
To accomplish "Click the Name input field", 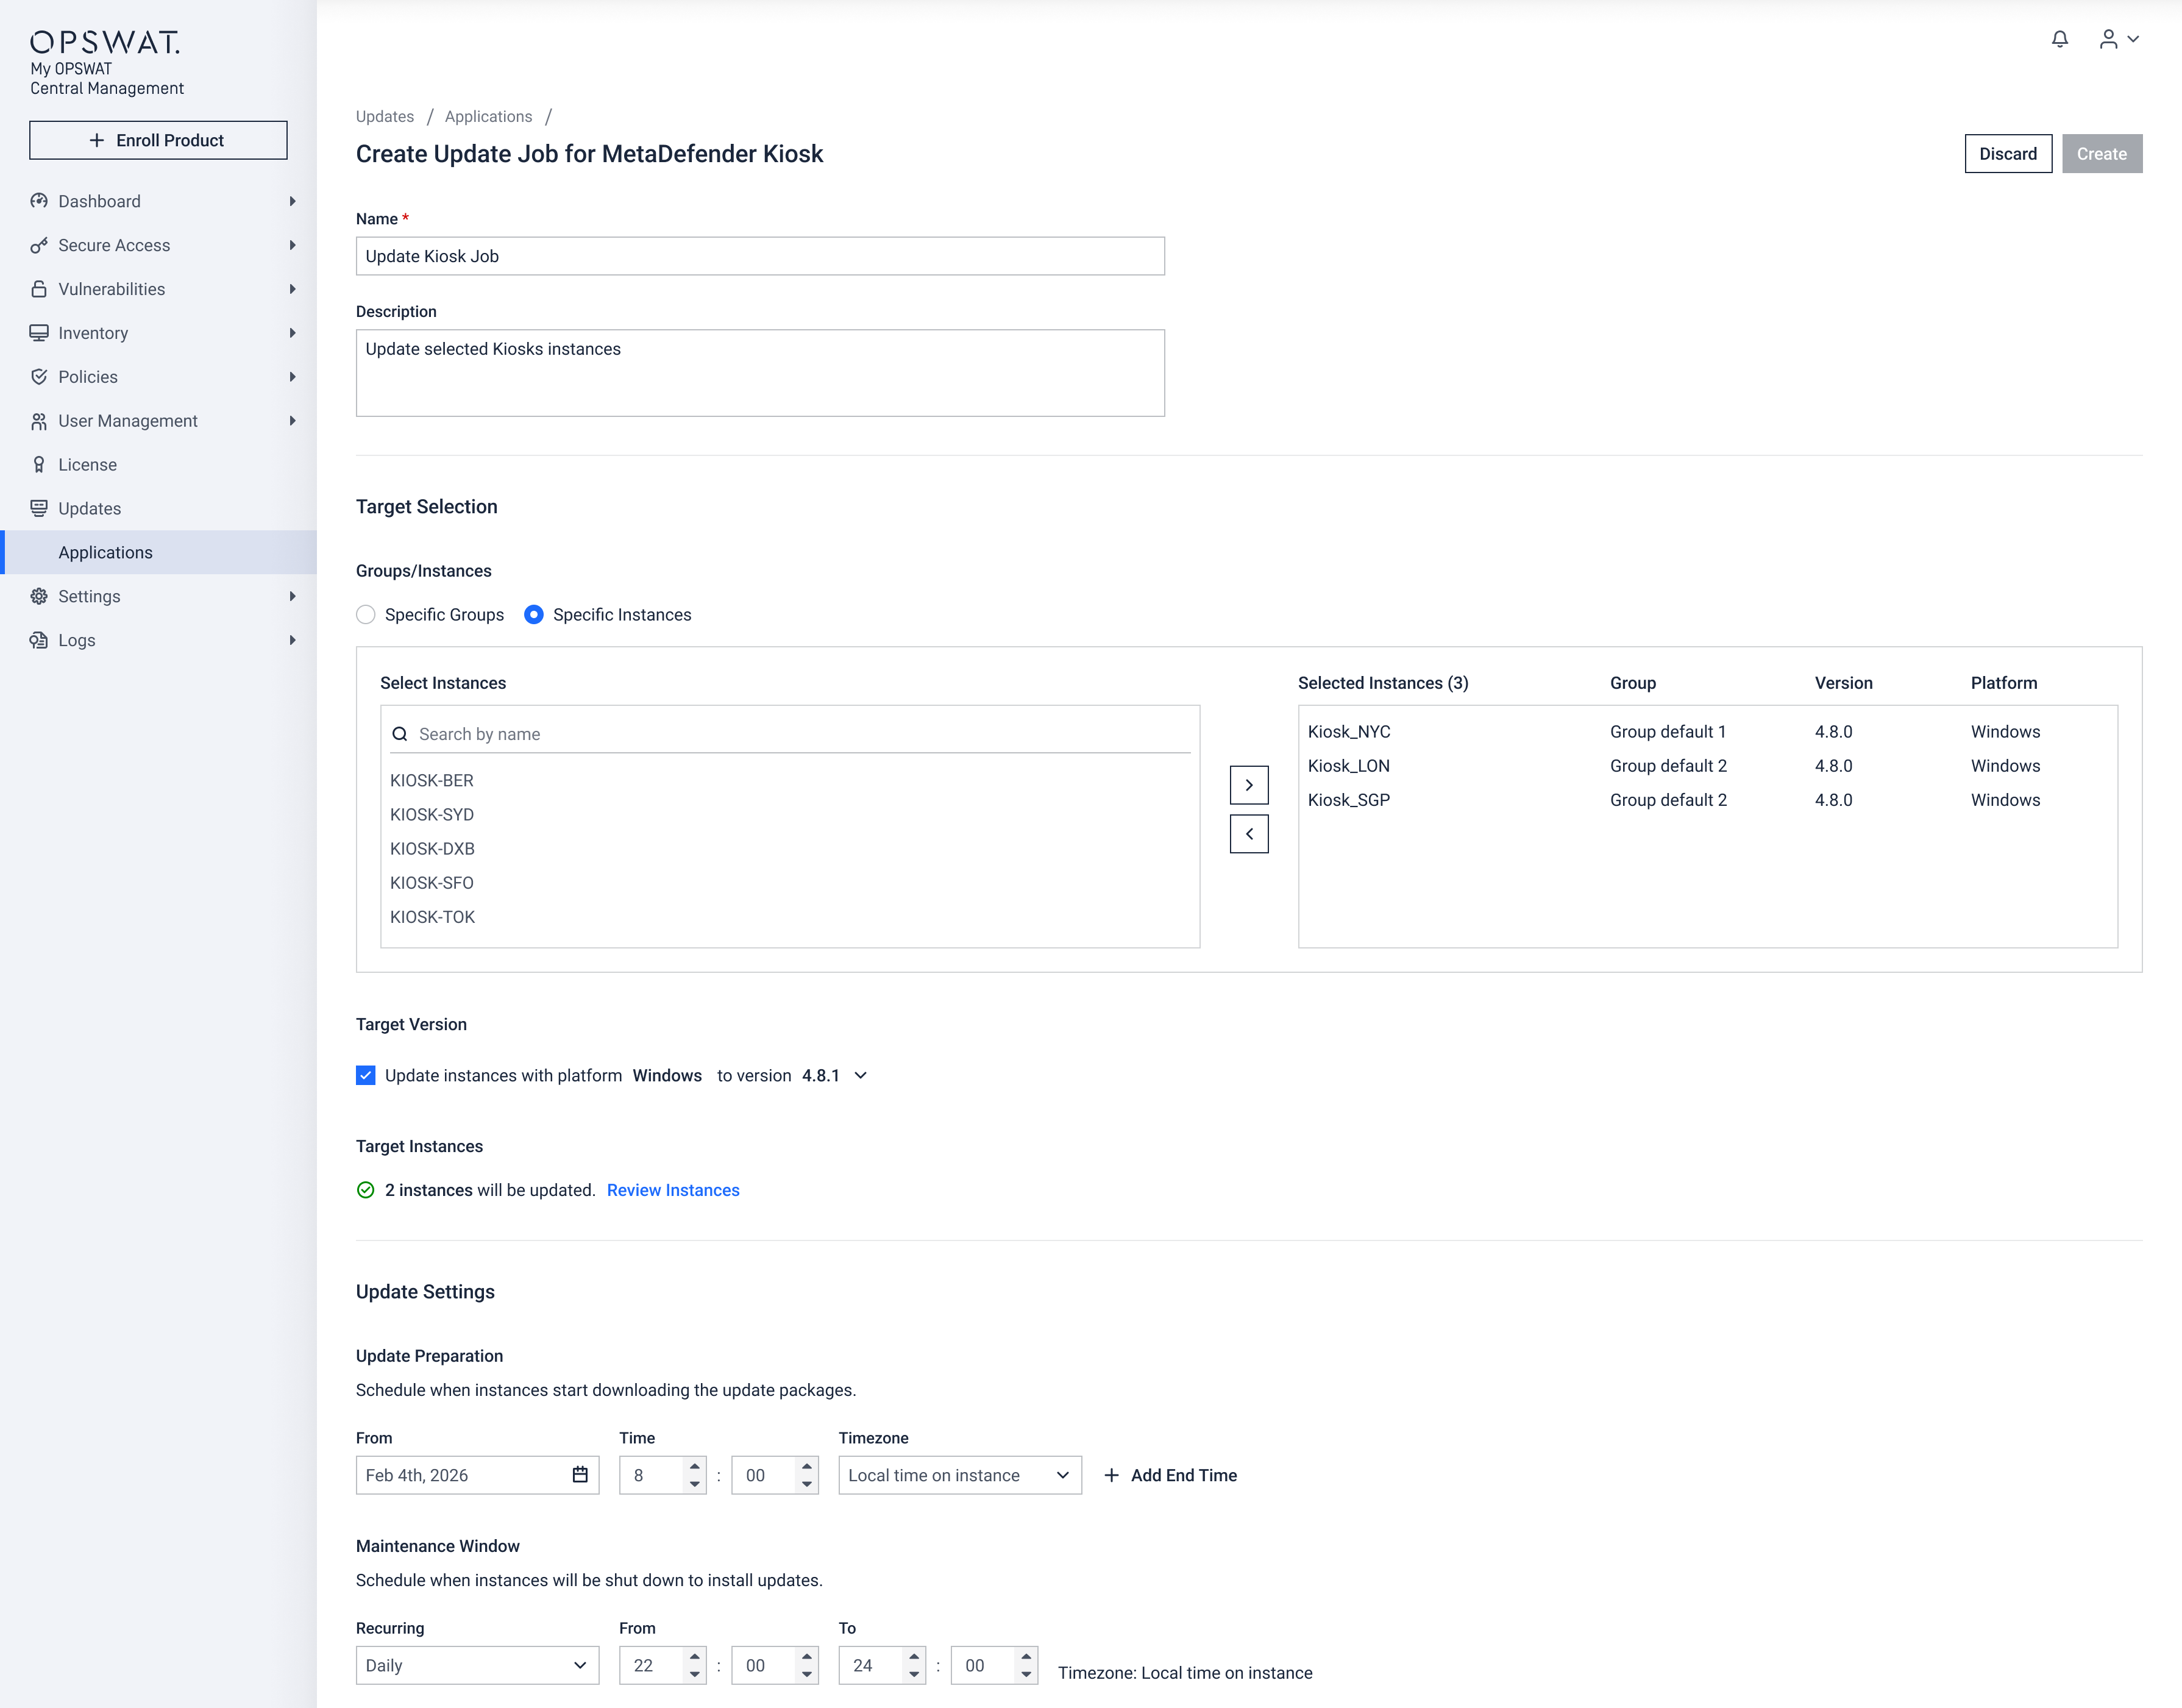I will pos(760,256).
